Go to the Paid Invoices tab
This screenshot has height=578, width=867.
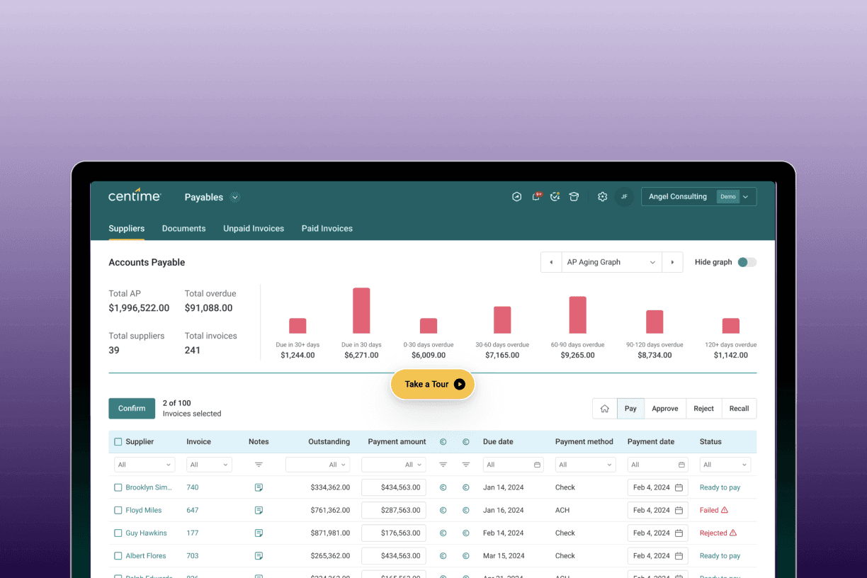point(327,229)
